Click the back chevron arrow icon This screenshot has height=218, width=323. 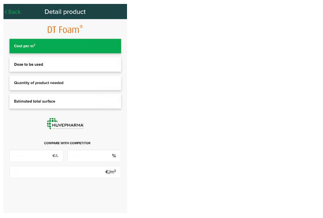coord(6,12)
